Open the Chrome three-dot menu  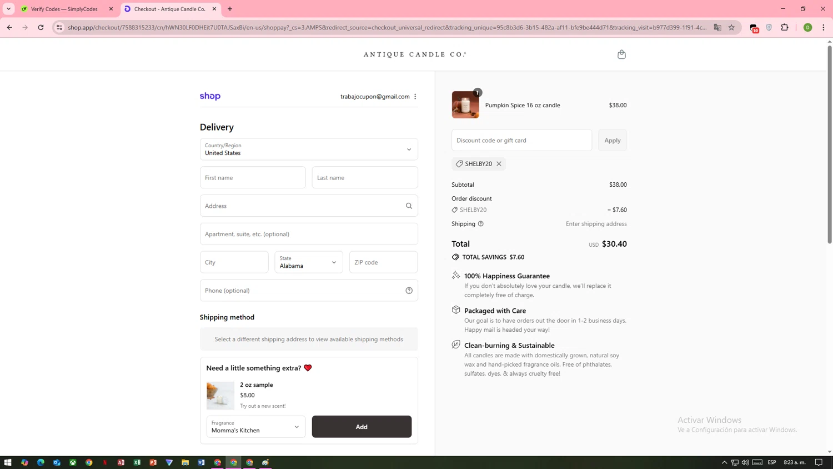tap(824, 27)
